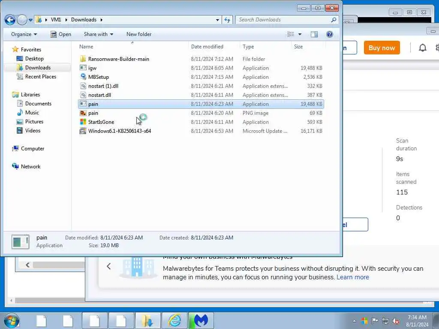This screenshot has height=329, width=439.
Task: Select Favorites in the navigation pane
Action: (x=31, y=50)
